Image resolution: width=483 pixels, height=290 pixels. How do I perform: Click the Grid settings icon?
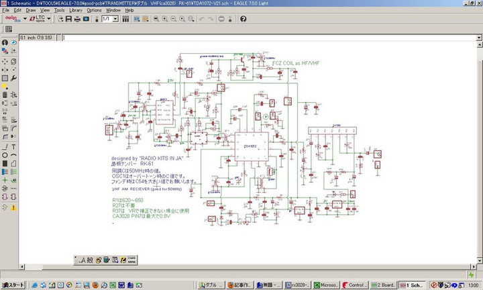(8, 30)
